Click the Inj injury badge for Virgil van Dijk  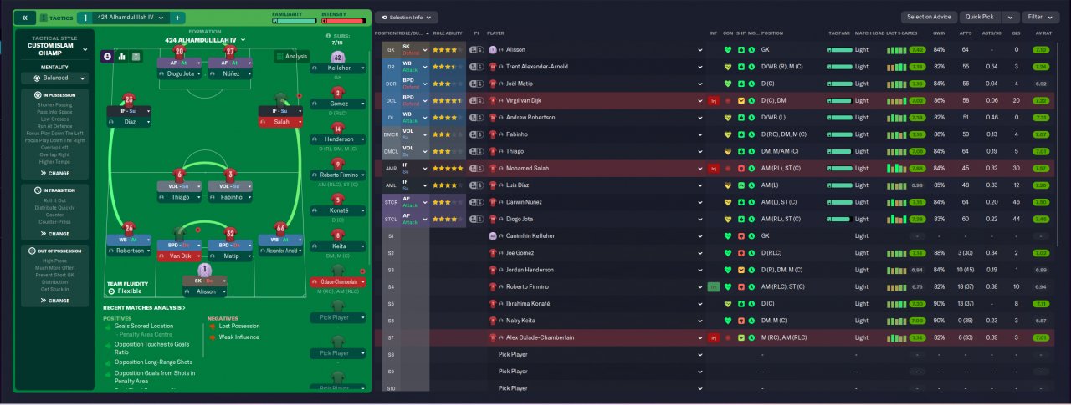click(x=714, y=100)
